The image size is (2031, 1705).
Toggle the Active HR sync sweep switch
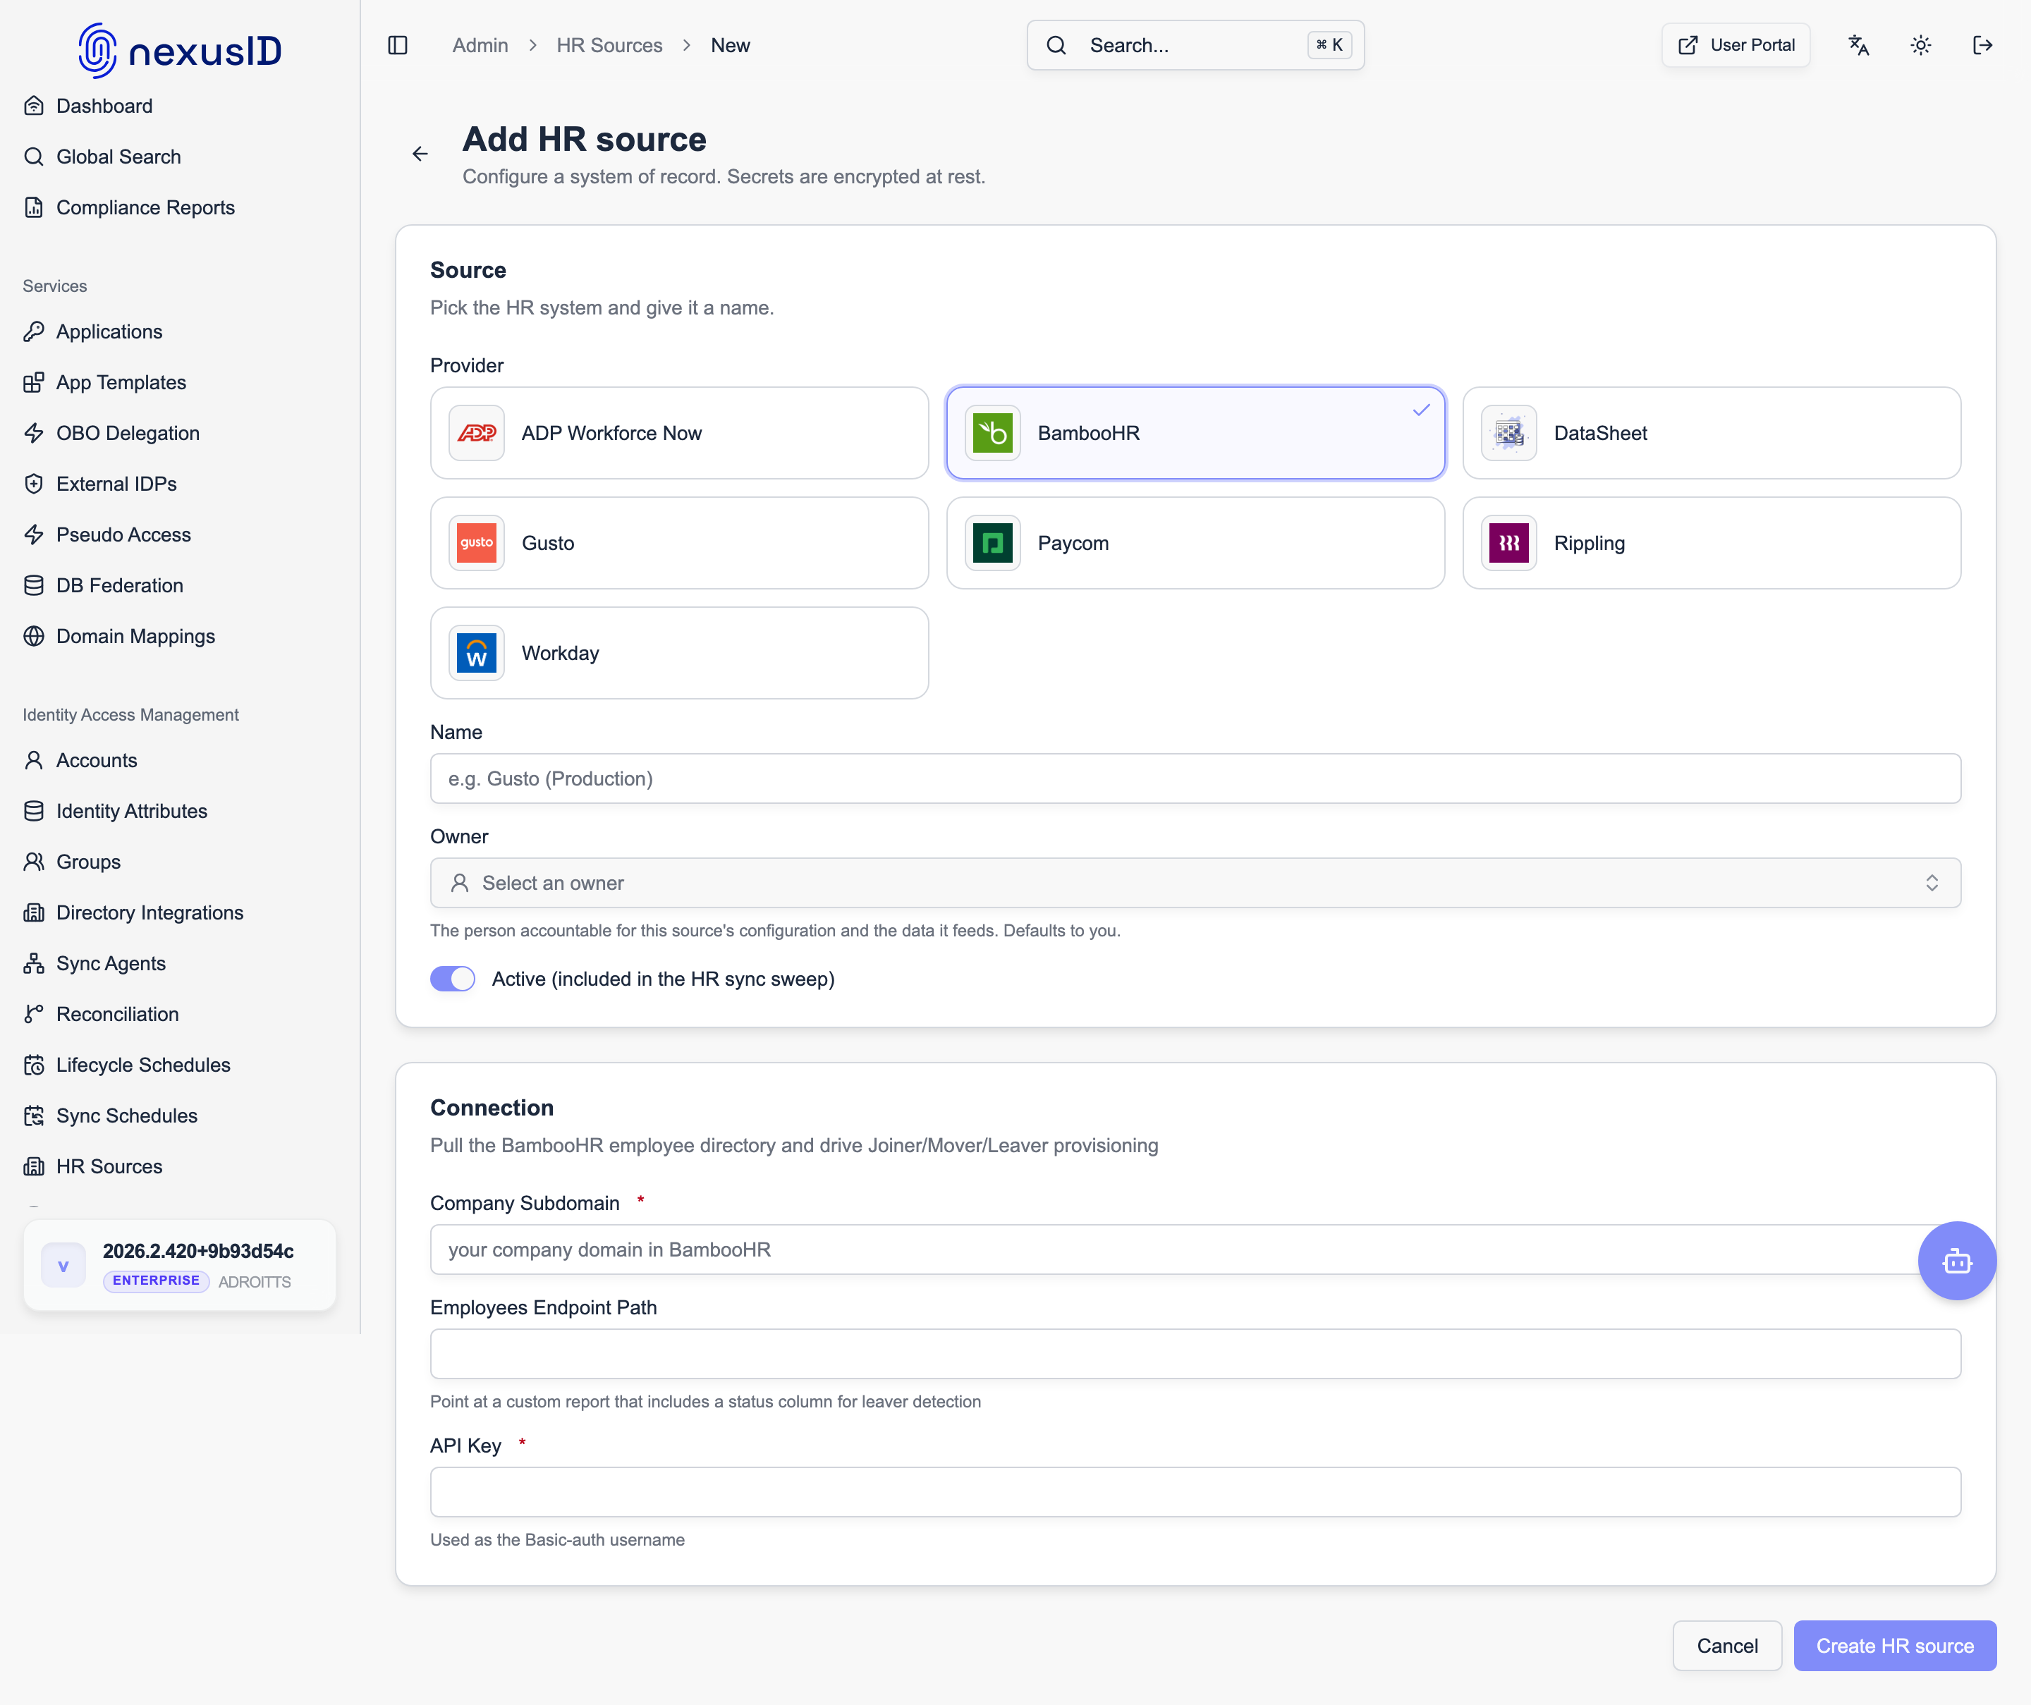[453, 979]
